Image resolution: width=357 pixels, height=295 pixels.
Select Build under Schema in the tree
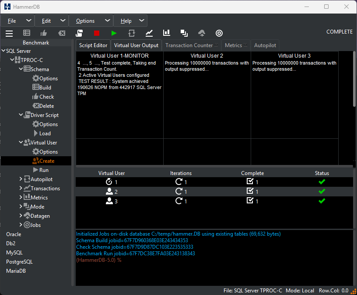[42, 87]
